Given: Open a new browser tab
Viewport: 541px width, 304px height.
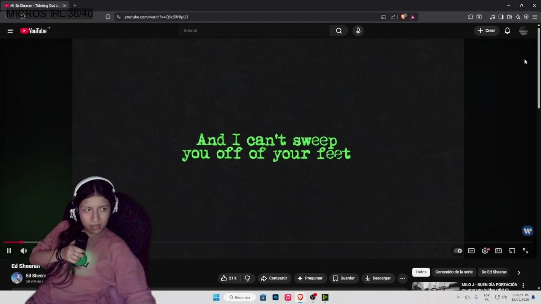Looking at the screenshot, I should (x=75, y=5).
